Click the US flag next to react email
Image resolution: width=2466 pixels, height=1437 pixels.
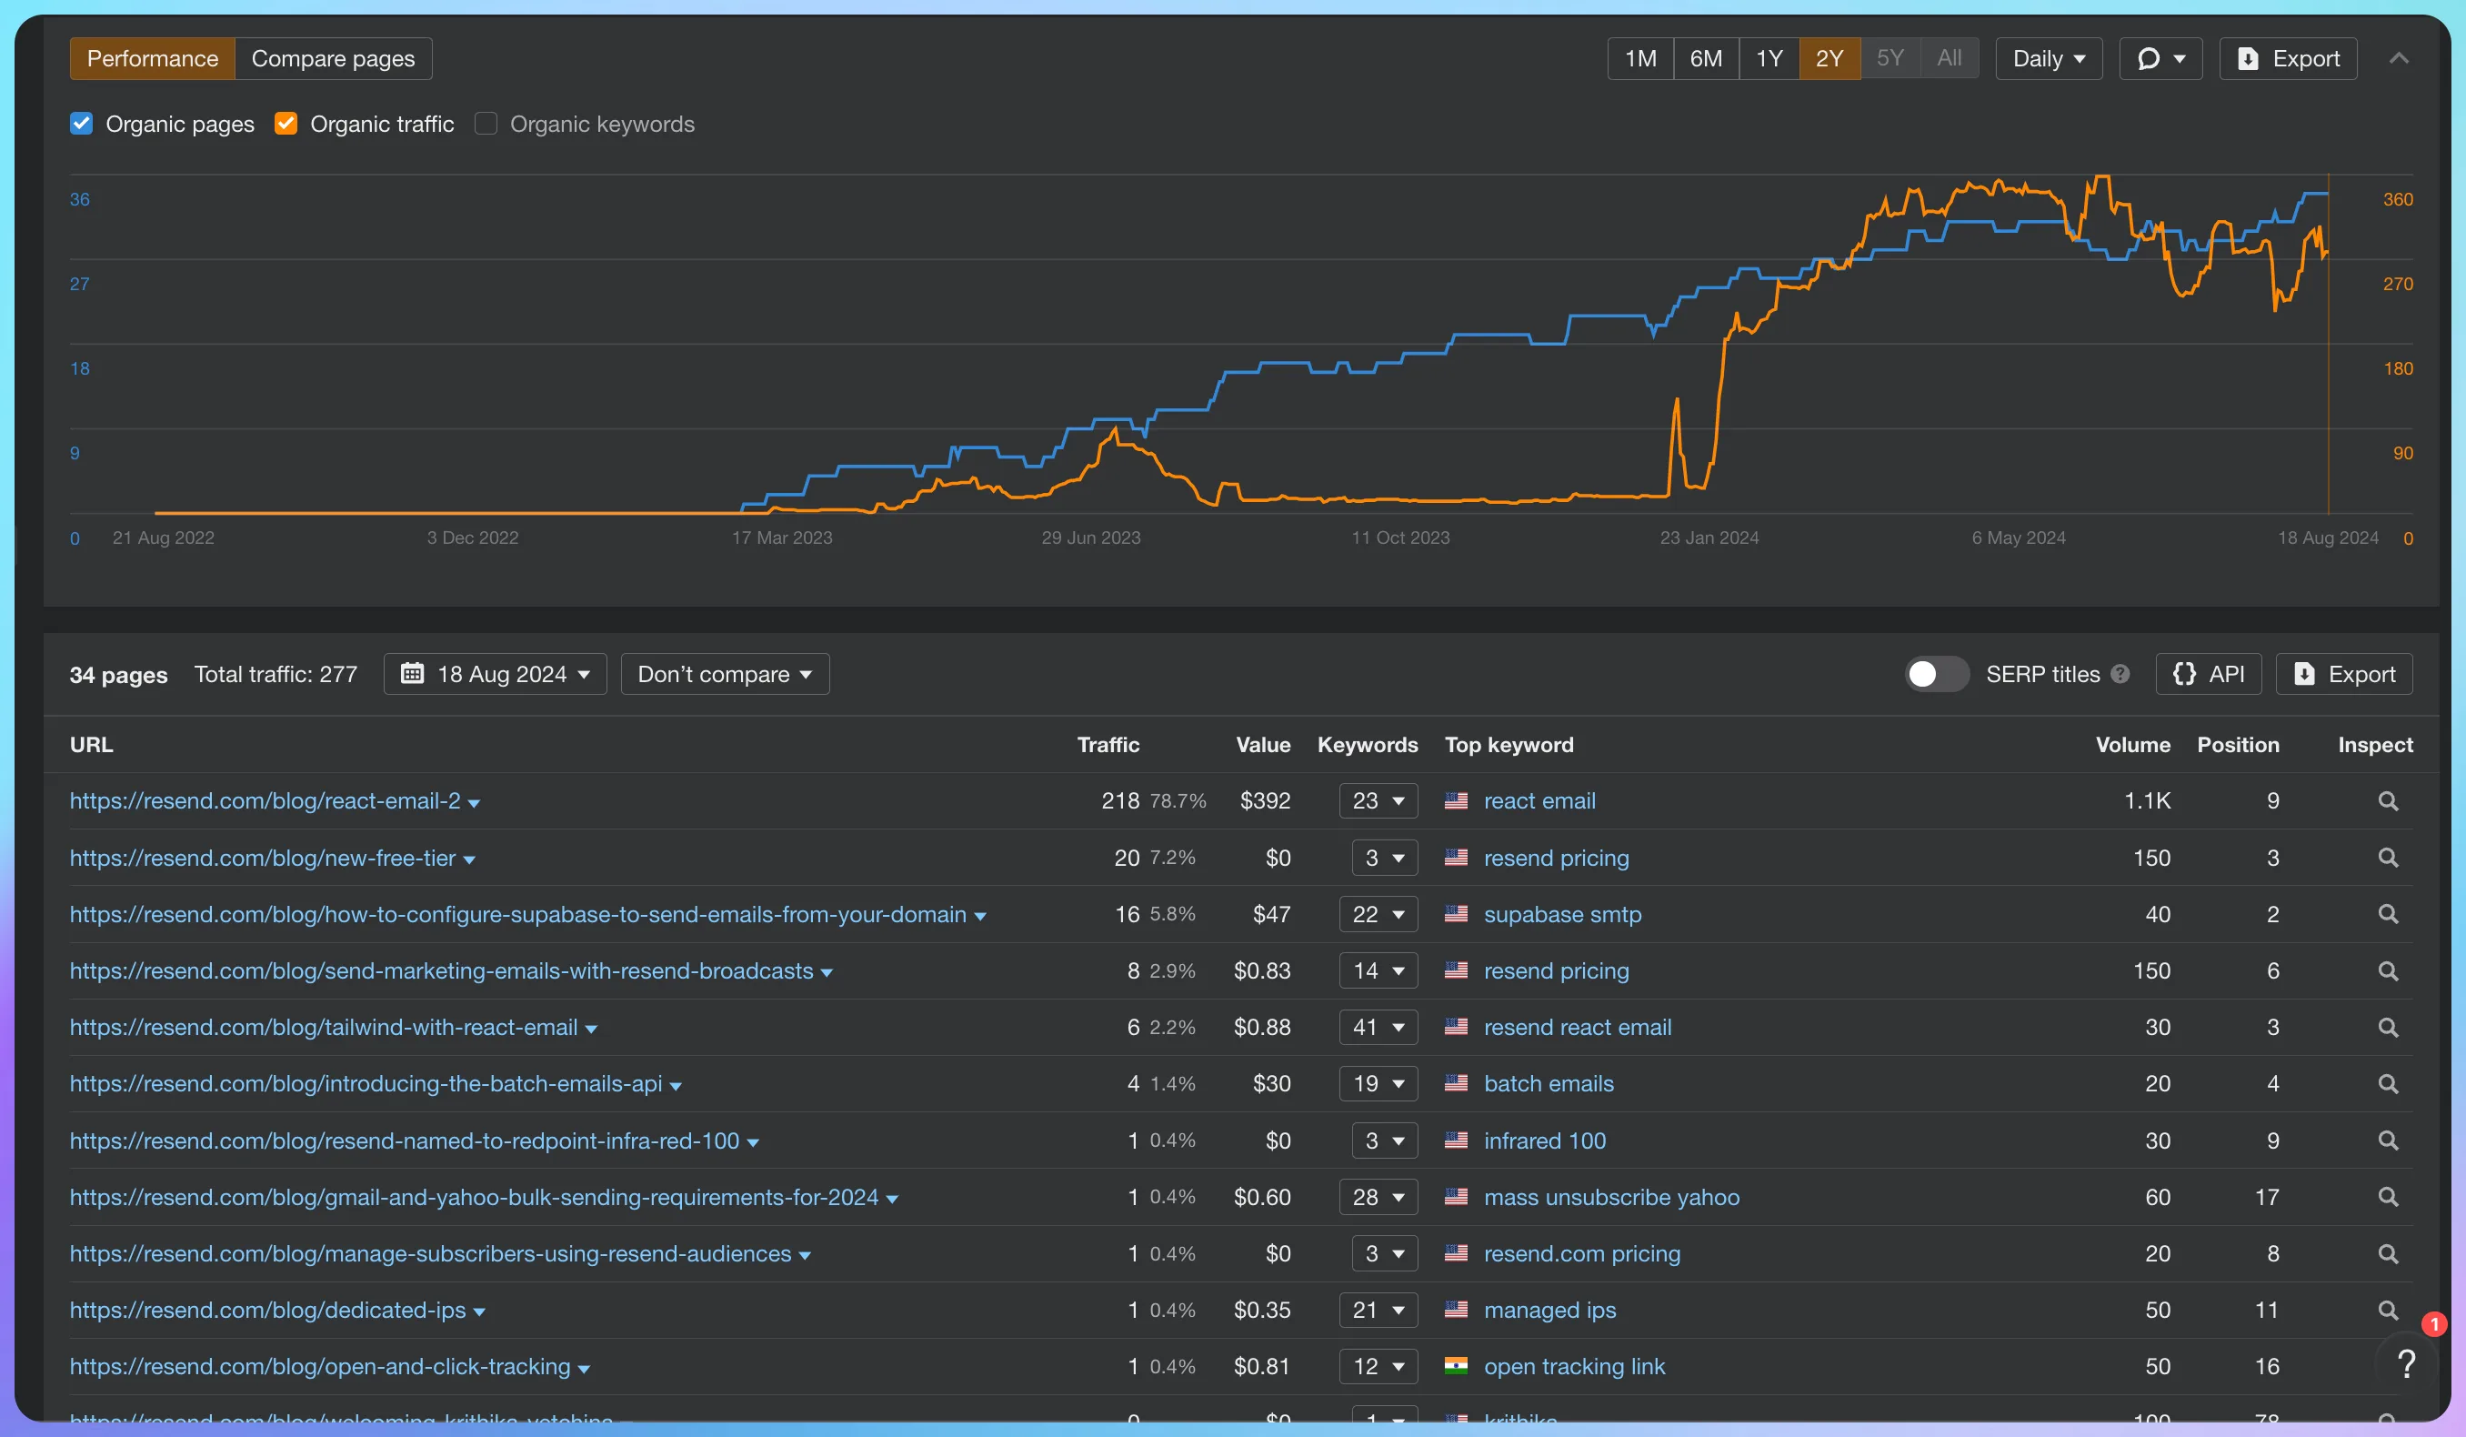click(1456, 800)
